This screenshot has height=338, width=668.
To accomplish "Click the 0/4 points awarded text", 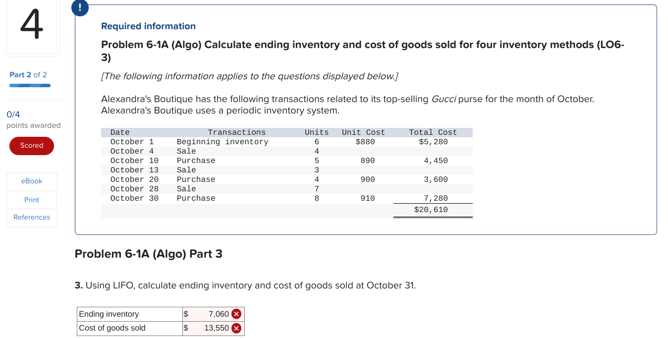I will pyautogui.click(x=13, y=114).
